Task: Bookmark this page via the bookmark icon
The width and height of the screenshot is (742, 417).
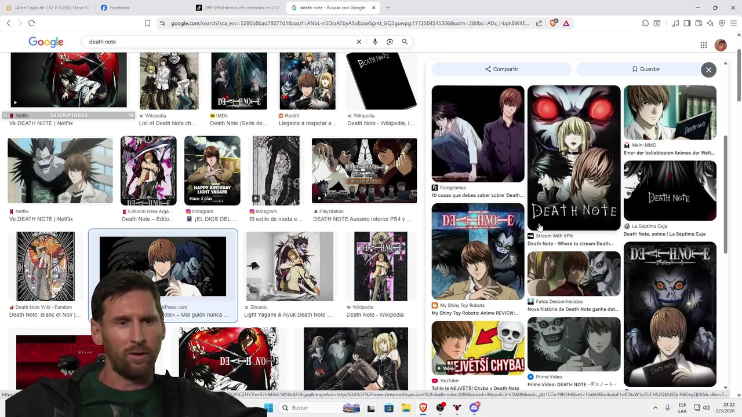Action: 147,23
